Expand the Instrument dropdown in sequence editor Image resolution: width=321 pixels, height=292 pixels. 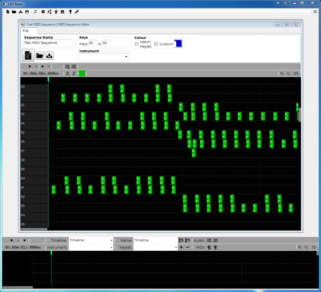126,57
